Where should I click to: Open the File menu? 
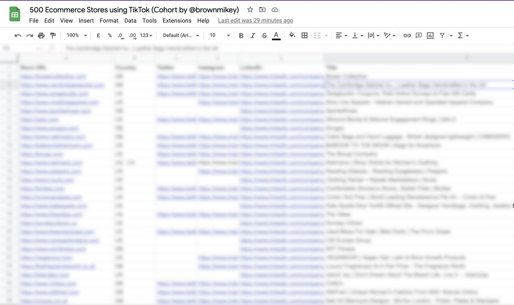(x=34, y=21)
